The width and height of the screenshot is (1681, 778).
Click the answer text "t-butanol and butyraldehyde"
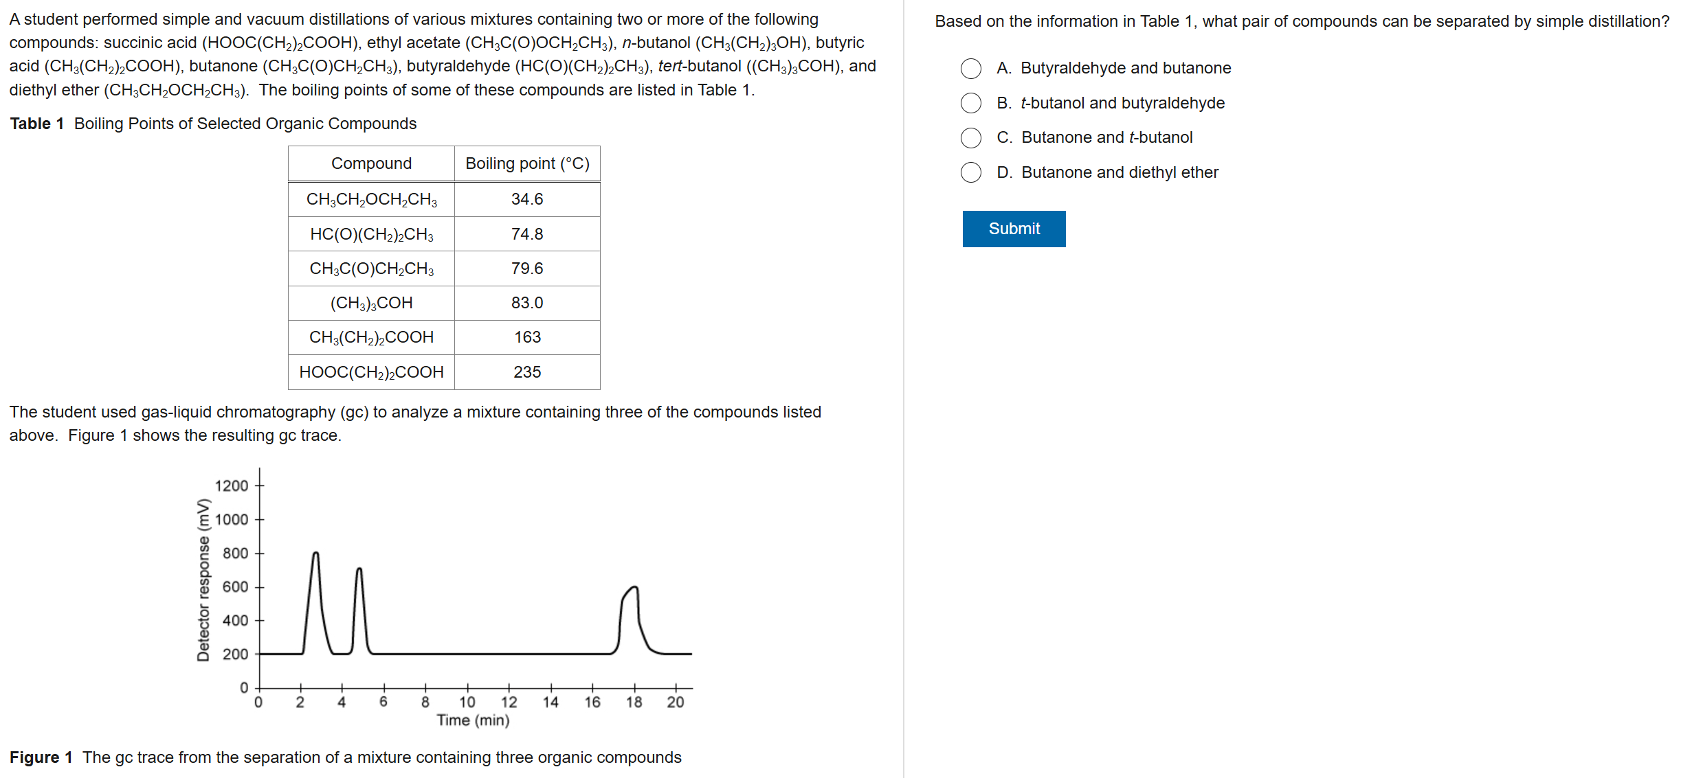(1122, 103)
